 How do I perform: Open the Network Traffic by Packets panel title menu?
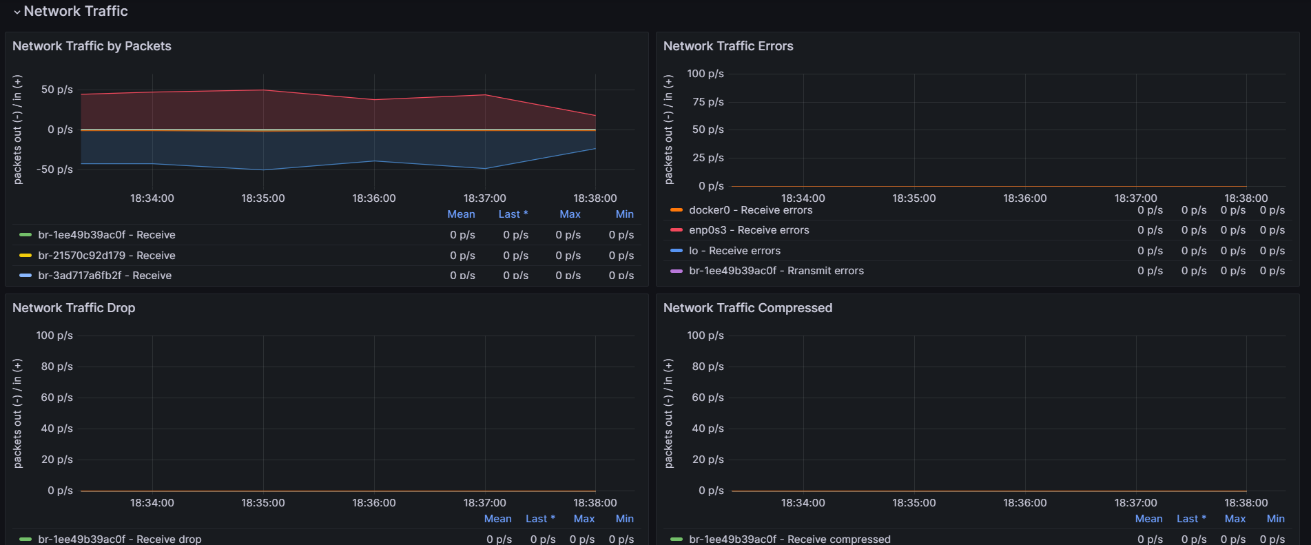pos(92,46)
